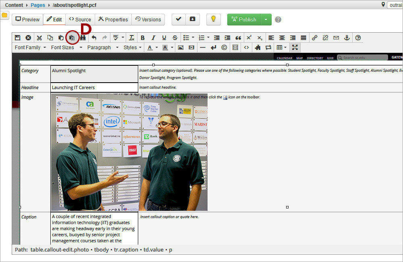
Task: Open the code snippet angle-brackets tool
Action: (246, 47)
